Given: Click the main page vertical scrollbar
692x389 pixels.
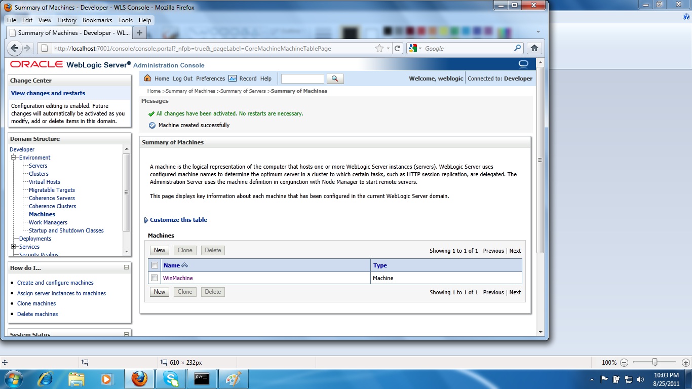Looking at the screenshot, I should coord(540,160).
